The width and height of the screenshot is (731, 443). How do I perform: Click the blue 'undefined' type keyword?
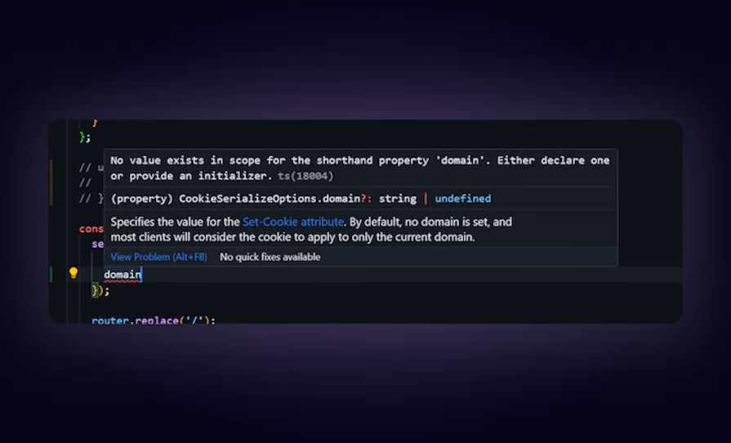462,198
